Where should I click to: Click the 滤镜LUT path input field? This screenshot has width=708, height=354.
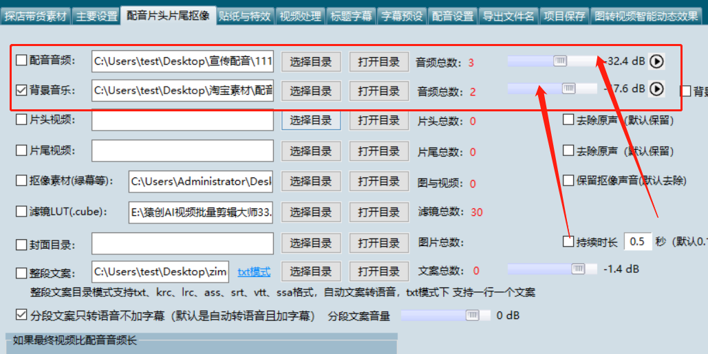pos(201,212)
